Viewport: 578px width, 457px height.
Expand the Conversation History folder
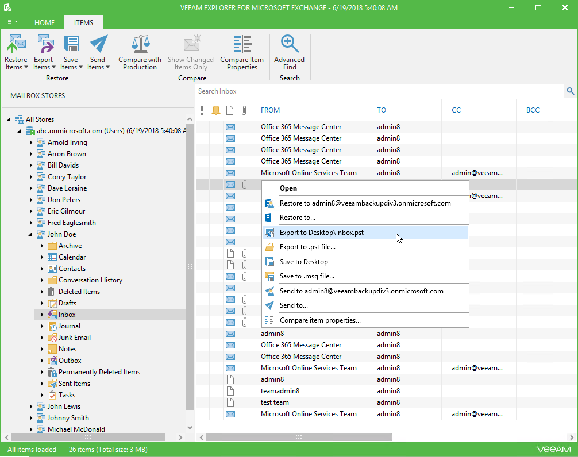pos(42,280)
